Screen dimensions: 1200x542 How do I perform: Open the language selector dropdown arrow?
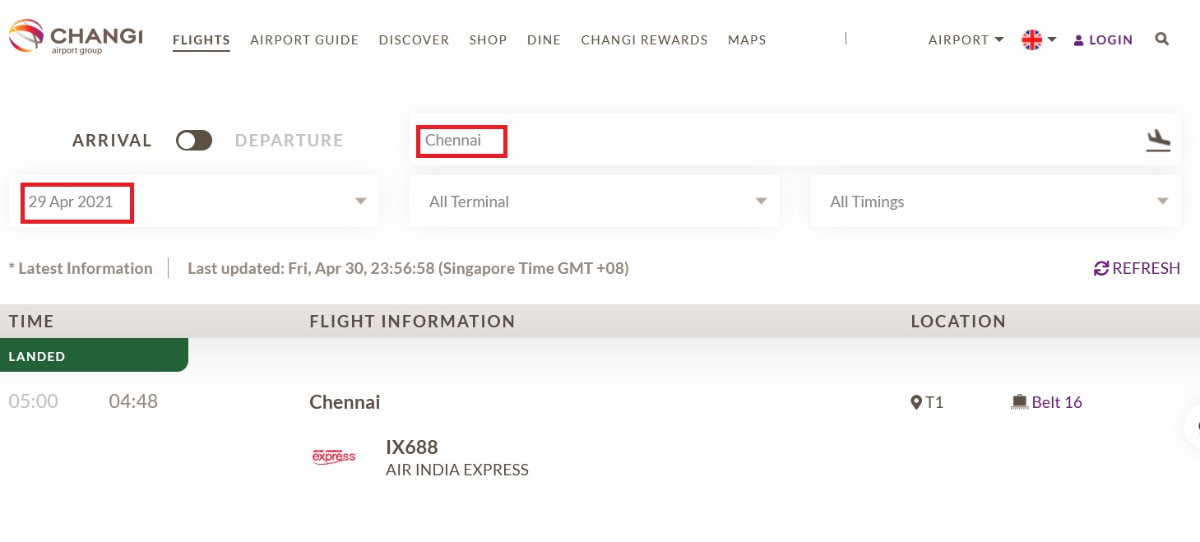click(1052, 39)
